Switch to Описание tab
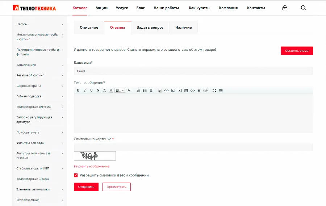 click(x=89, y=28)
